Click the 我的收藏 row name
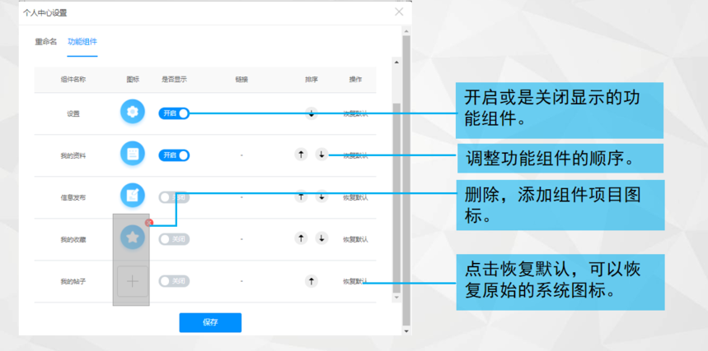Image resolution: width=708 pixels, height=351 pixels. pyautogui.click(x=73, y=240)
